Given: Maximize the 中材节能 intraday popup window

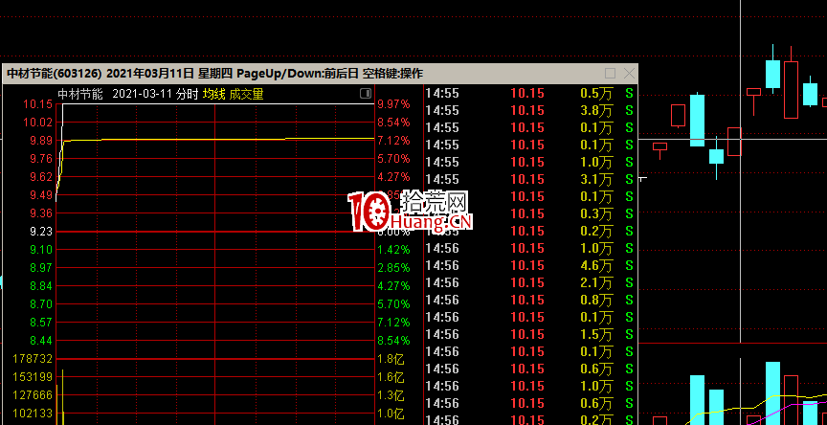Looking at the screenshot, I should [611, 74].
